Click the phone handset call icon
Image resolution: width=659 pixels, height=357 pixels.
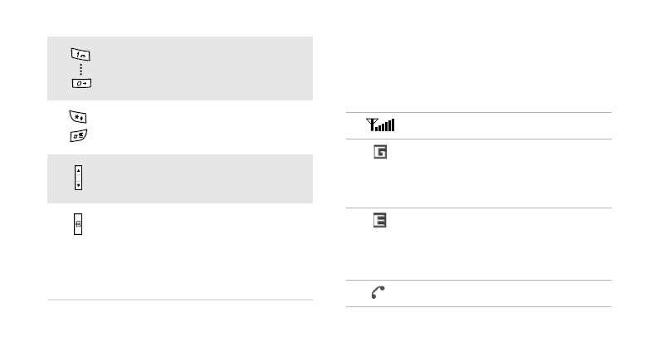coord(378,292)
